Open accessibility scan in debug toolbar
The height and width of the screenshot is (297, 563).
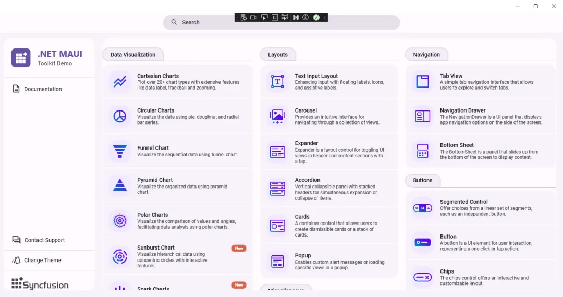click(x=305, y=18)
